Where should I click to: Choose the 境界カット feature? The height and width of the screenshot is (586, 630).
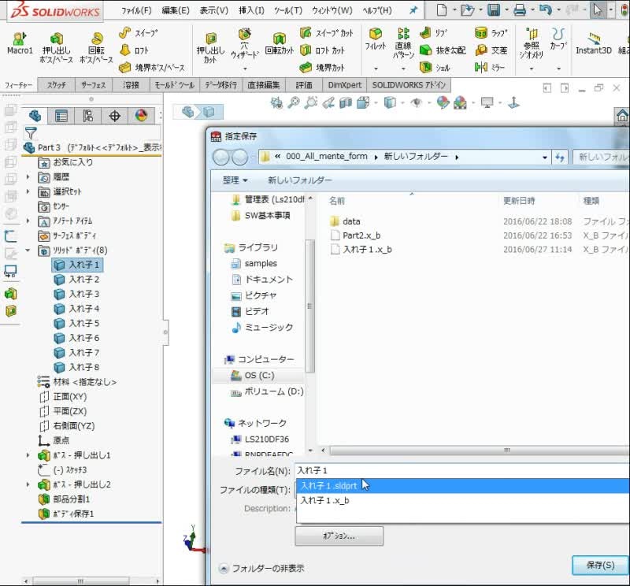coord(322,68)
